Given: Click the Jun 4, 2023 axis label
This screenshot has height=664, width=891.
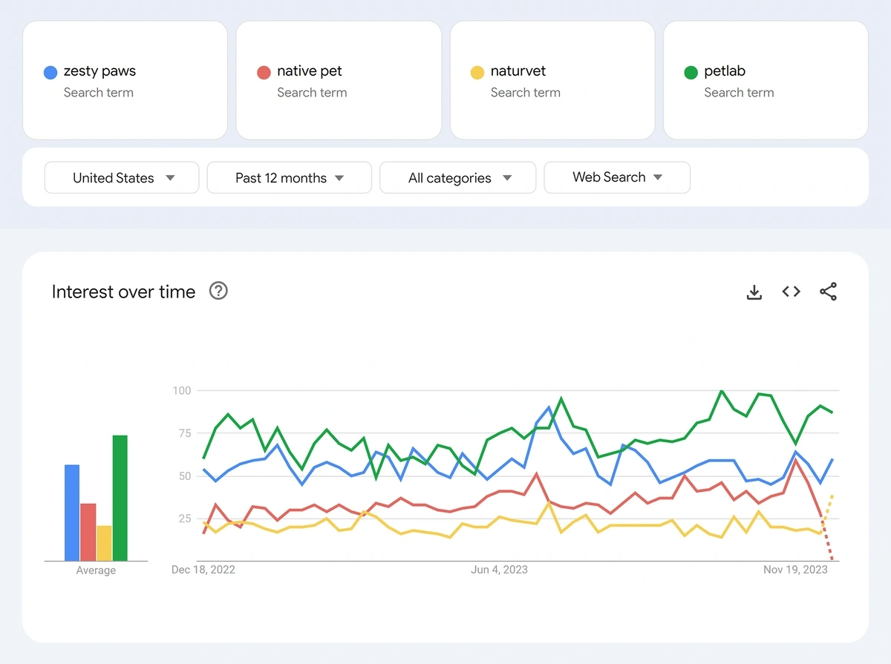Looking at the screenshot, I should click(500, 570).
